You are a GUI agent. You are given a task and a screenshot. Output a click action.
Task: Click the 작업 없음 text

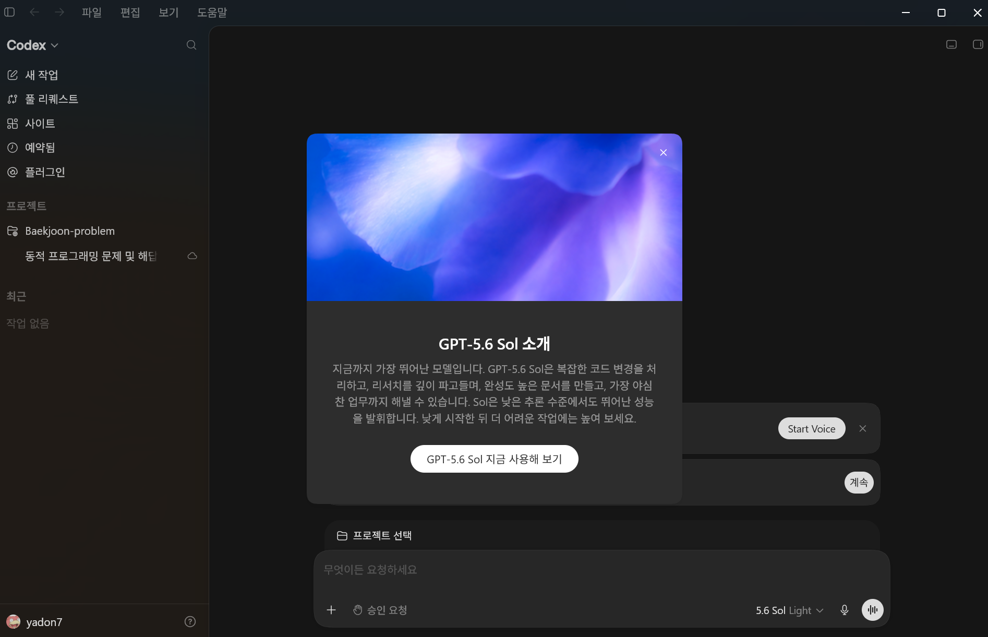click(28, 323)
